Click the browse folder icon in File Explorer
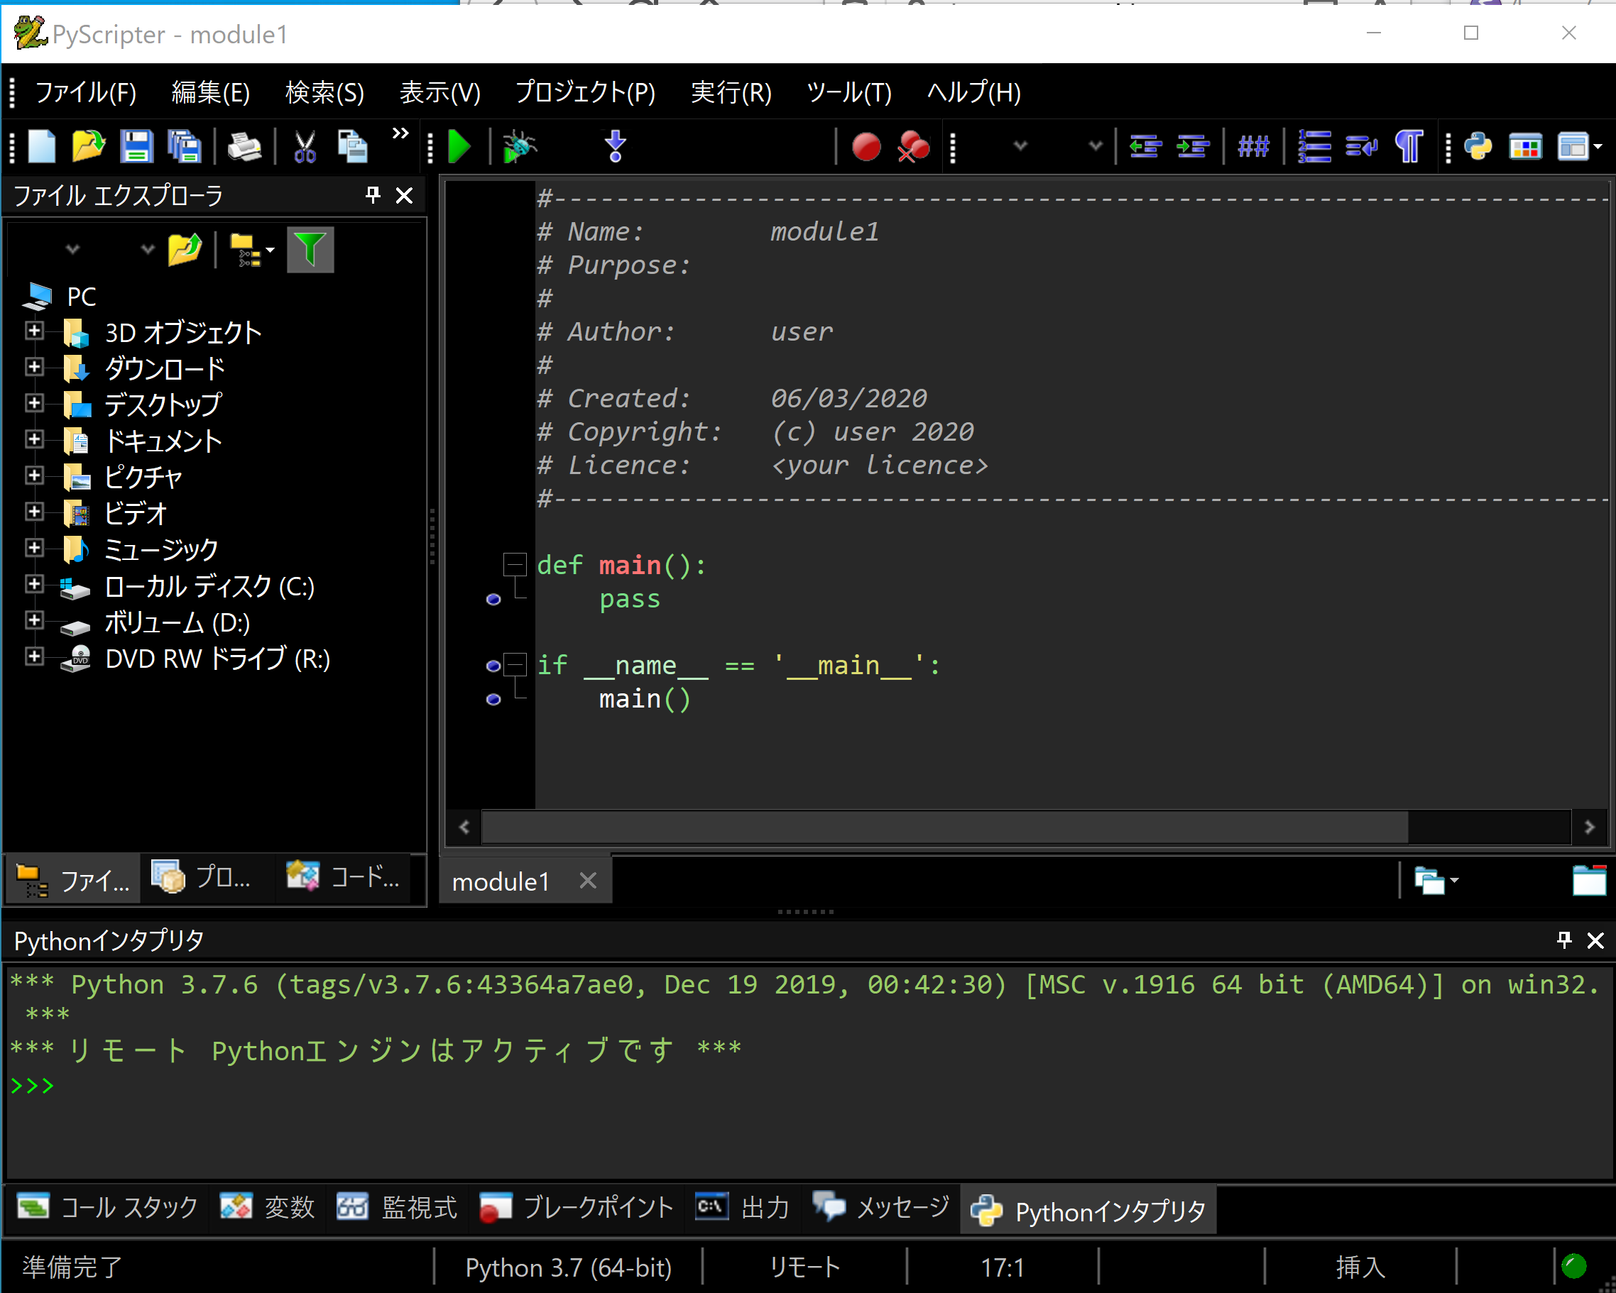The height and width of the screenshot is (1293, 1616). coord(185,250)
